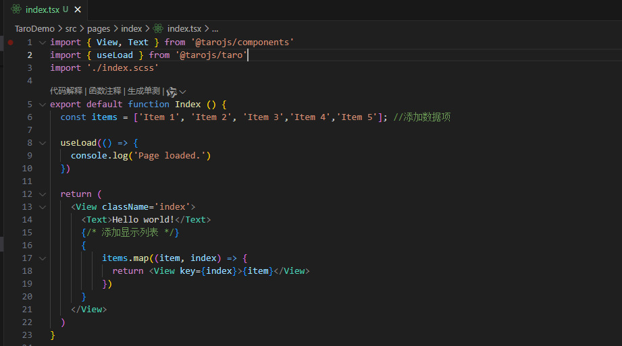Click the className='index' attribute

point(146,207)
